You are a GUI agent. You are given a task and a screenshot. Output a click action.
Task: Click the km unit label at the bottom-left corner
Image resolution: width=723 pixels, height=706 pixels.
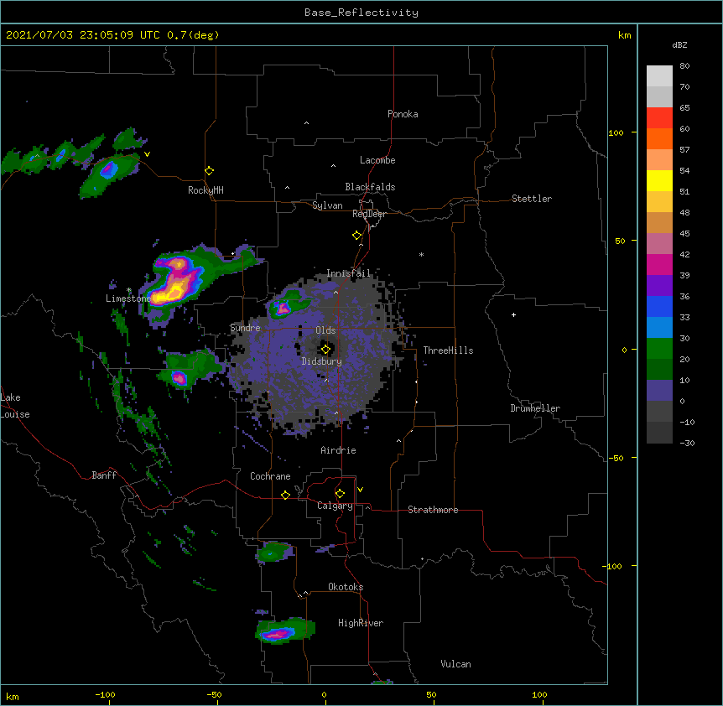coord(13,696)
